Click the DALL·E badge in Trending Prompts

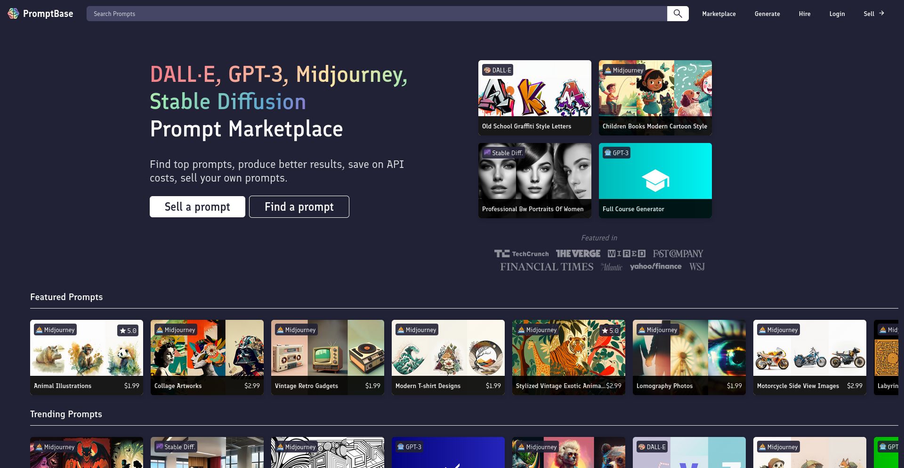652,447
